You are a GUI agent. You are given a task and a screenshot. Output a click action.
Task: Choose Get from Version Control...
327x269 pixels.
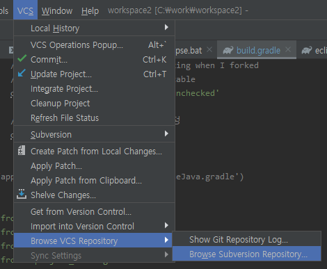click(94, 212)
